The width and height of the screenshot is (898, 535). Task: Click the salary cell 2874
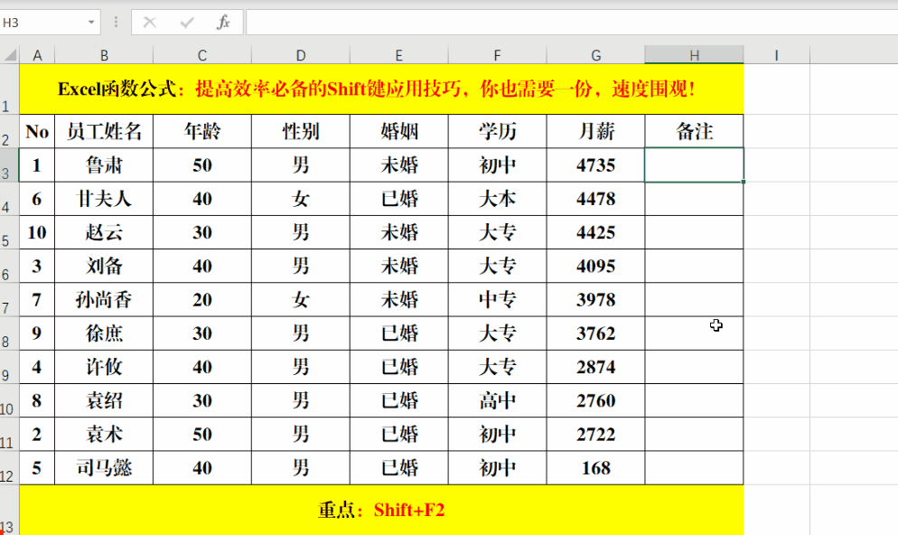pos(595,367)
